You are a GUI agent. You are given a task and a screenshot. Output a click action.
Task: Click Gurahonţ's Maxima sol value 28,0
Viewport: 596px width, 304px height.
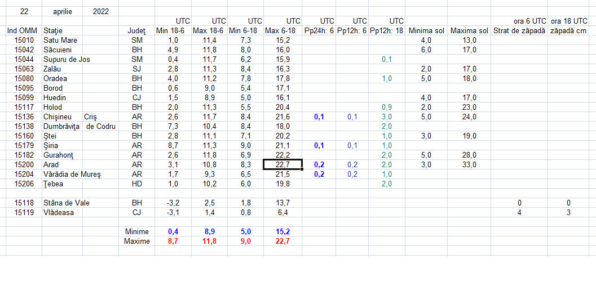click(x=470, y=155)
